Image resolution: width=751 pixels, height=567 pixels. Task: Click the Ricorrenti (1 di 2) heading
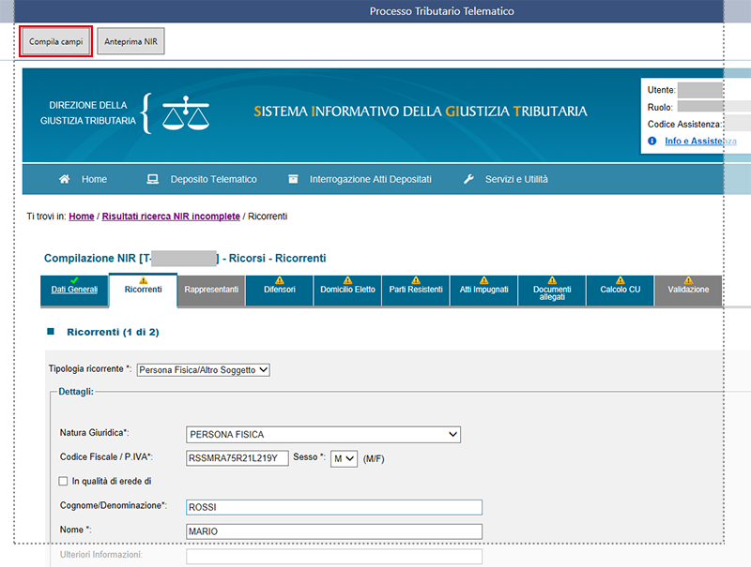(113, 333)
